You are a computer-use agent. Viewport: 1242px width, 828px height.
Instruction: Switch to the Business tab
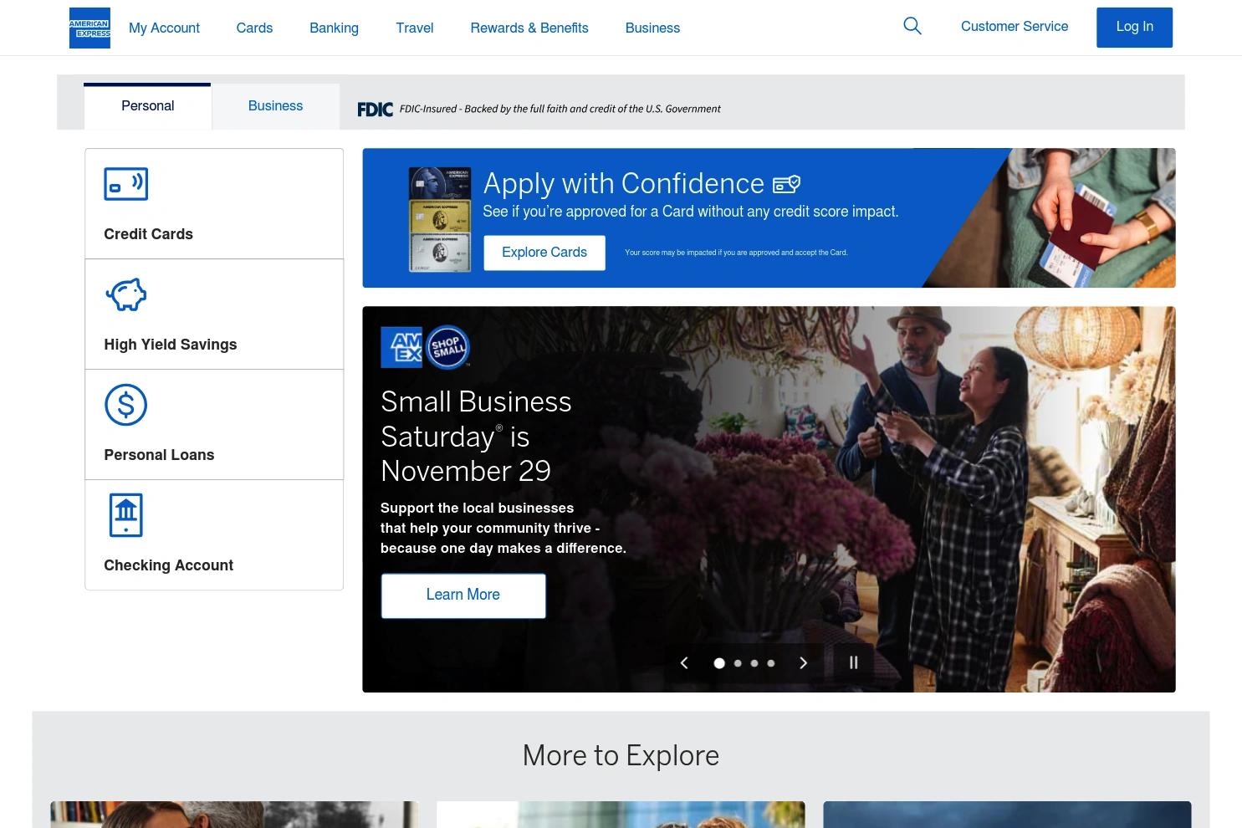tap(276, 106)
